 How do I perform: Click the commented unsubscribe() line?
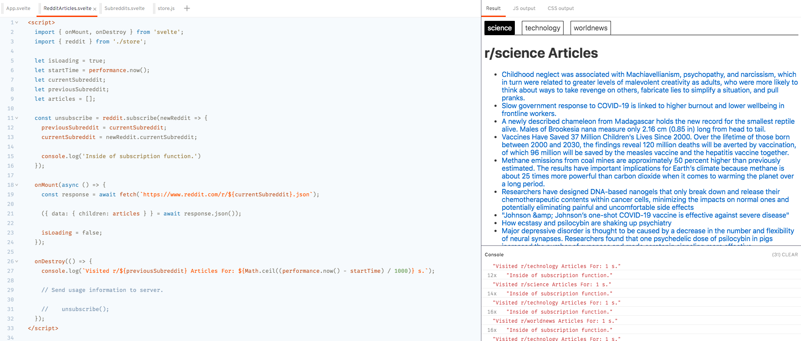tap(75, 309)
